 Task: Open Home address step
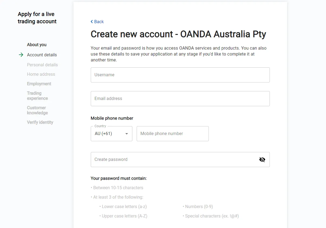41,74
